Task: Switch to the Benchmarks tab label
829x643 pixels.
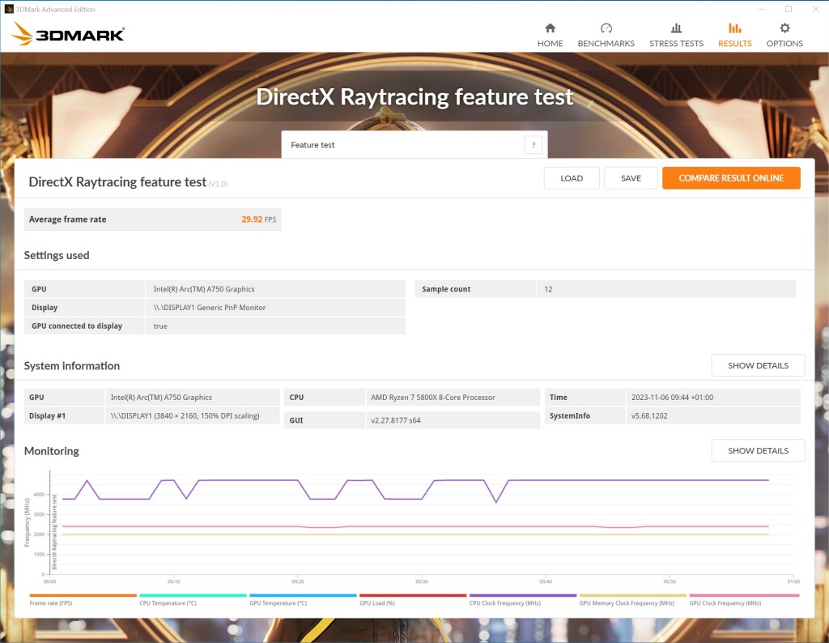Action: (x=606, y=44)
